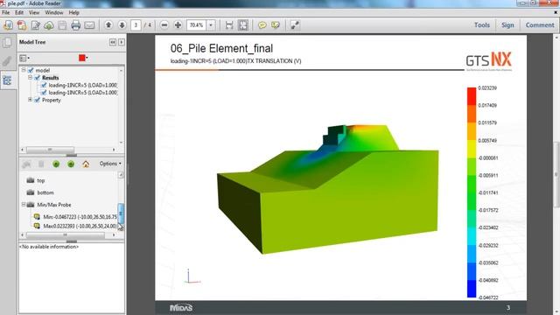The width and height of the screenshot is (560, 315).
Task: Click the Read mode expand icon
Action: (295, 25)
